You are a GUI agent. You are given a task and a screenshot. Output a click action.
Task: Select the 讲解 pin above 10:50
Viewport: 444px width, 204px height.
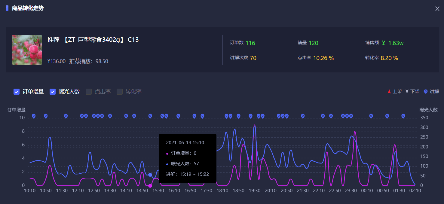[x=46, y=116]
